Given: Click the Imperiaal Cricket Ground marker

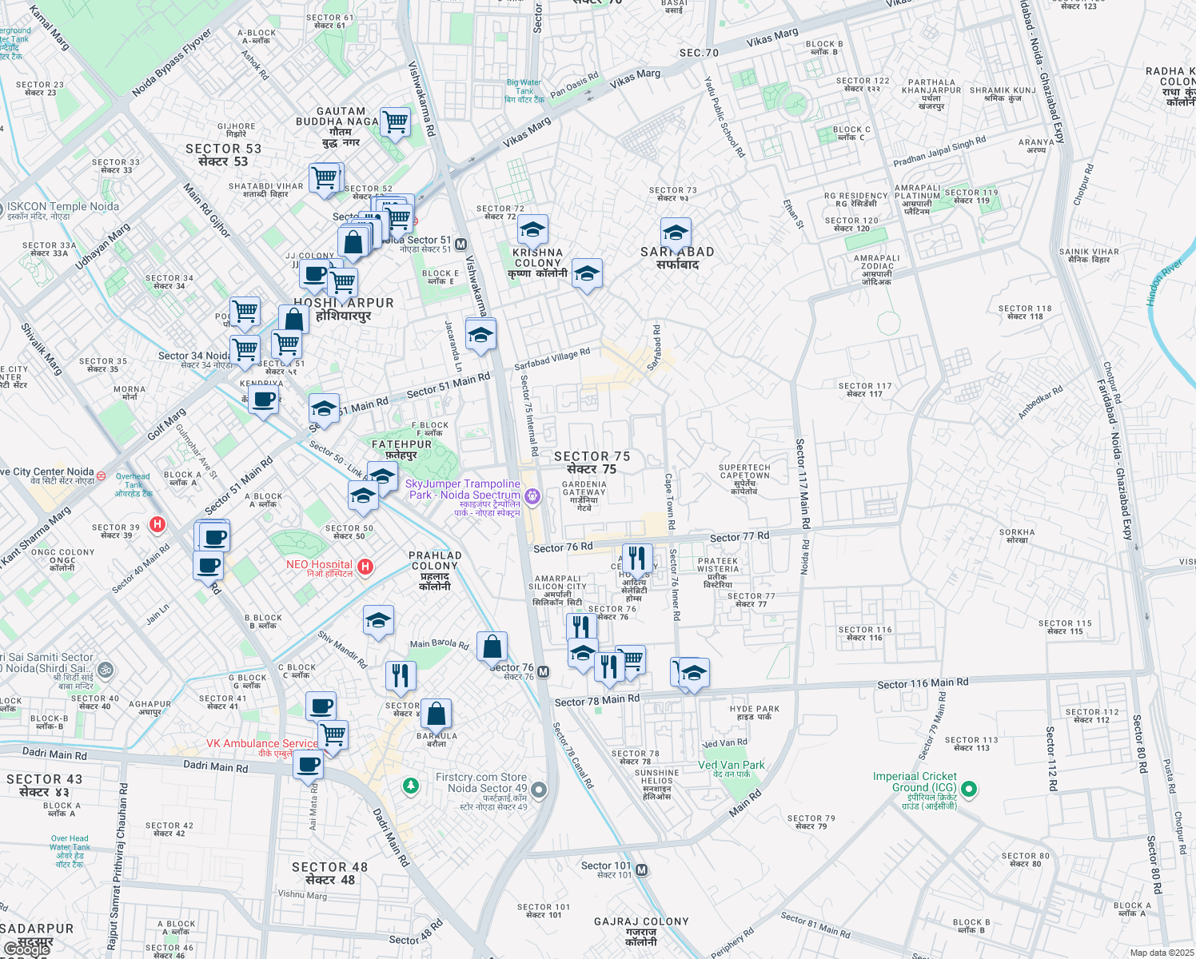Looking at the screenshot, I should (x=969, y=789).
